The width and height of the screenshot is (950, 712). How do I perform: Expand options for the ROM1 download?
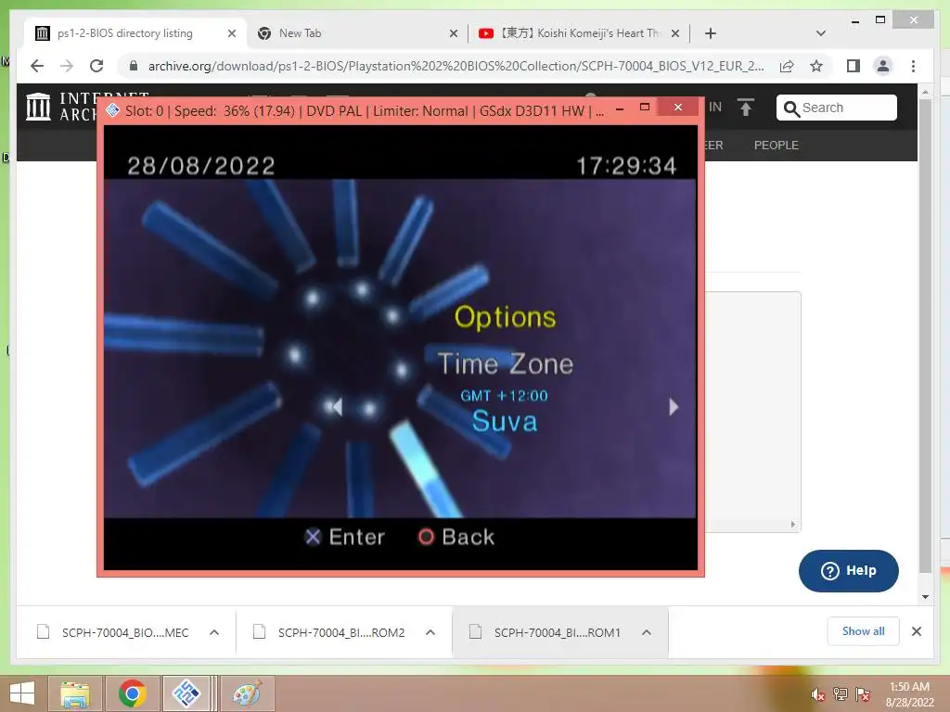(647, 632)
